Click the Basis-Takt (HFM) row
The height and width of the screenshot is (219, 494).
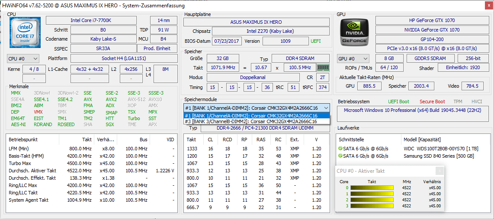[x=91, y=156]
